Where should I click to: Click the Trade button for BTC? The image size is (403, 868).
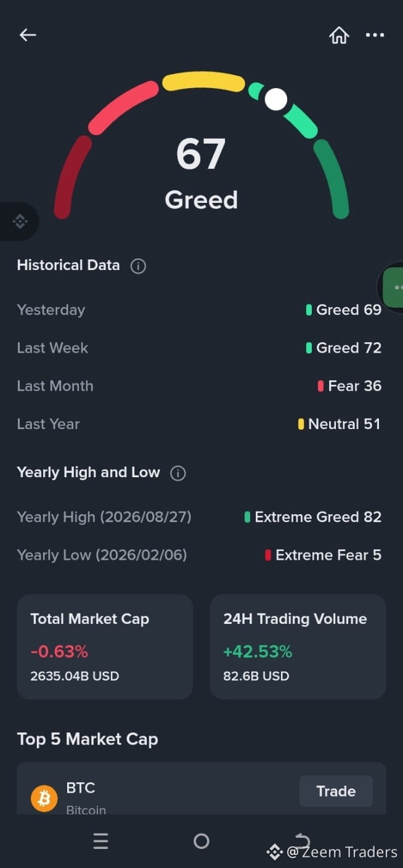[336, 791]
